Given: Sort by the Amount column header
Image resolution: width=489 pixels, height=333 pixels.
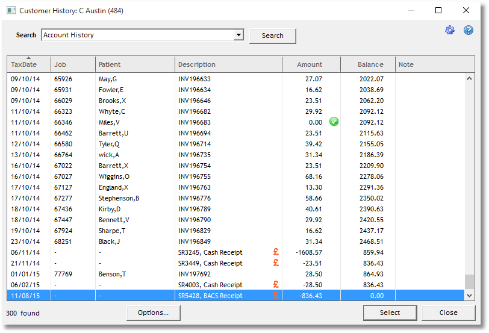Looking at the screenshot, I should tap(311, 64).
